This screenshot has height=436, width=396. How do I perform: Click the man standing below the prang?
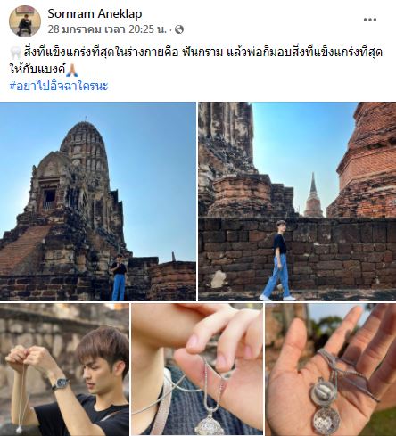point(119,277)
